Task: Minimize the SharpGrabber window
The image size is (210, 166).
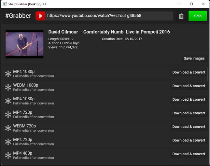Action: pyautogui.click(x=180, y=4)
